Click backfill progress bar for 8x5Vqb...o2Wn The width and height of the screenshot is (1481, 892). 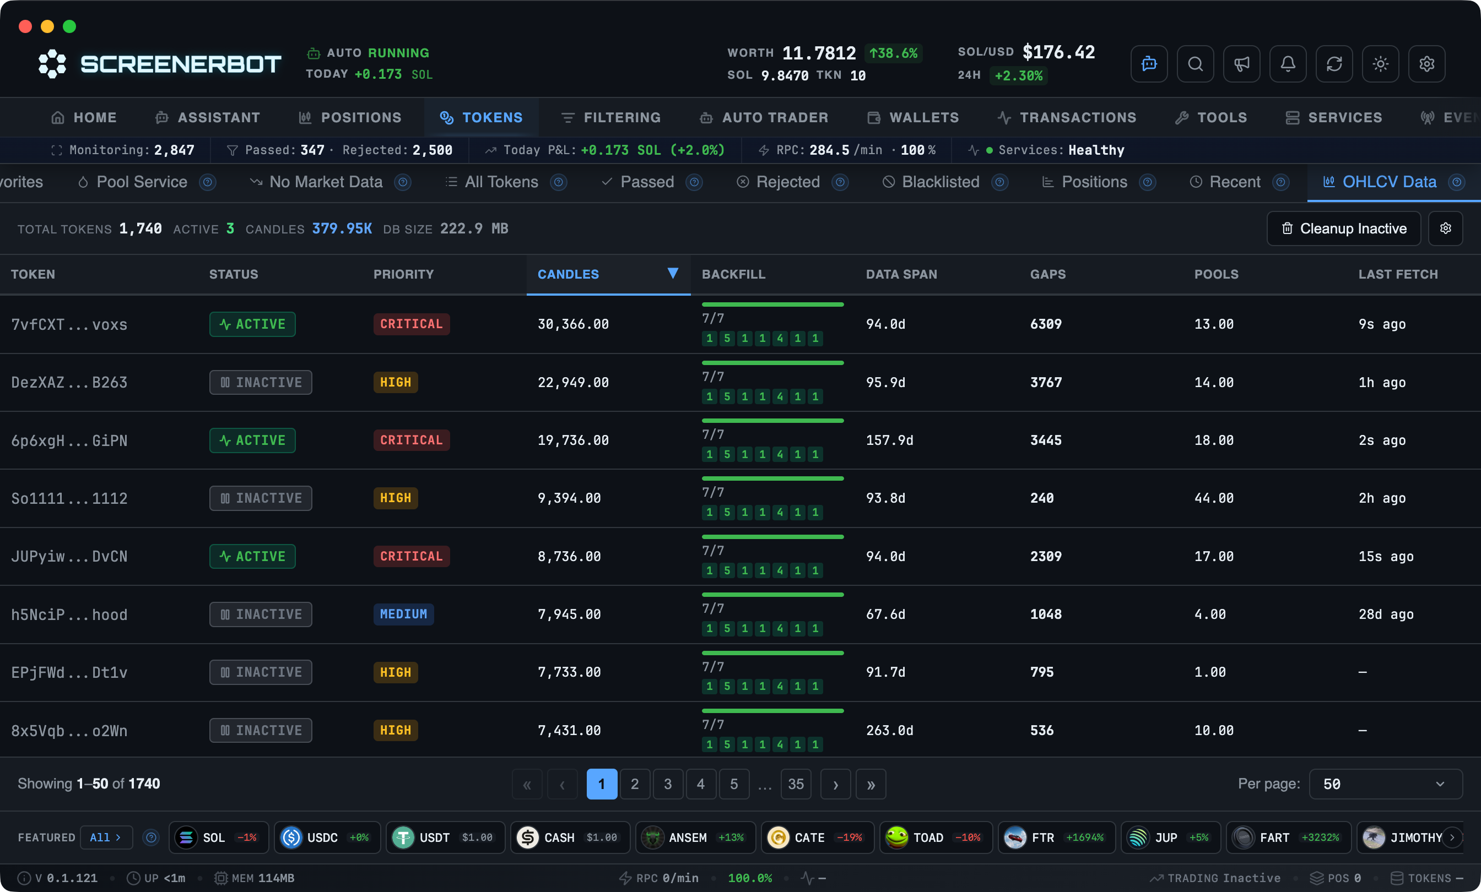[772, 711]
